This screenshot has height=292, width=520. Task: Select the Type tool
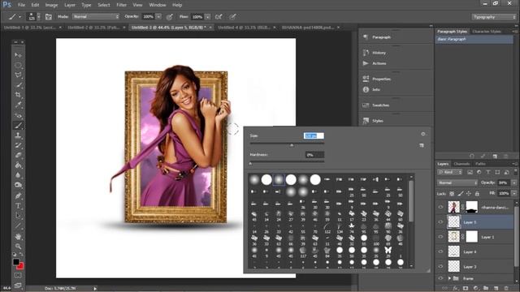pyautogui.click(x=18, y=206)
